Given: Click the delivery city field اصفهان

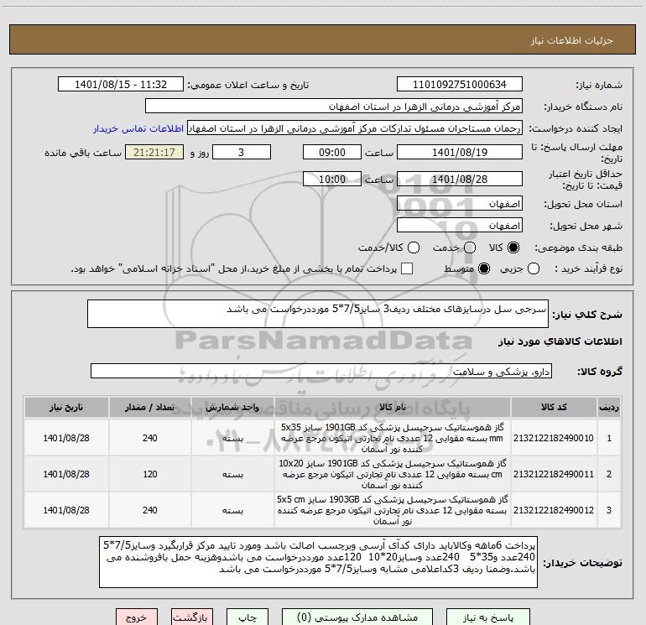Looking at the screenshot, I should 460,226.
